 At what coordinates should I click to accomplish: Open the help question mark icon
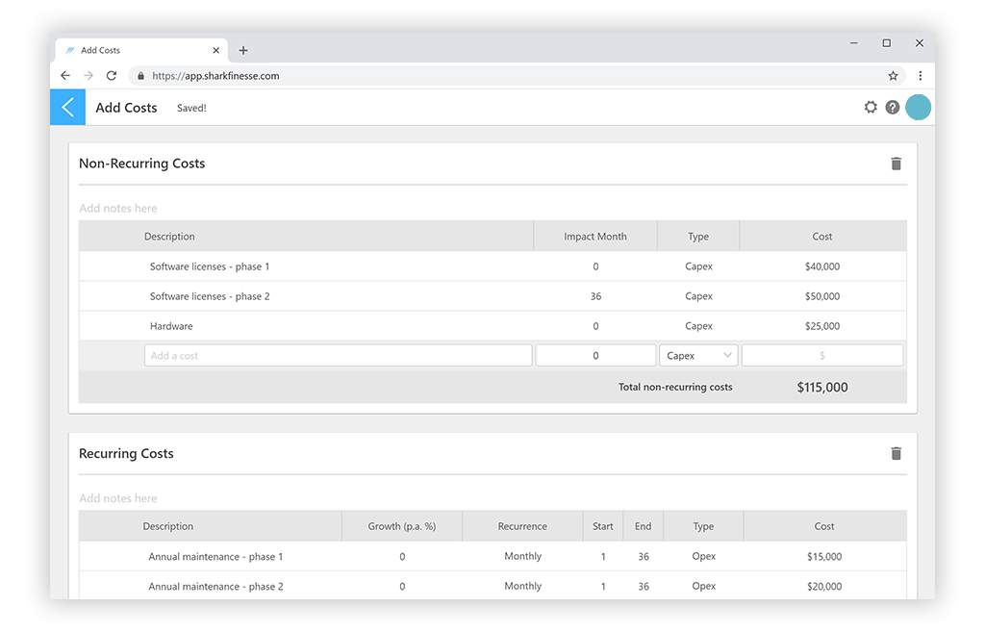click(x=893, y=108)
